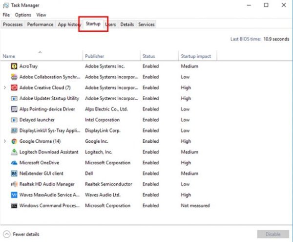Expand the Adobe Creative Cloud group
Viewport: 293px width, 242px height.
coord(5,88)
